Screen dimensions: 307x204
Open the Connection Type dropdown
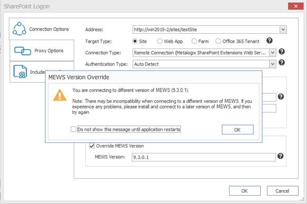click(x=273, y=53)
